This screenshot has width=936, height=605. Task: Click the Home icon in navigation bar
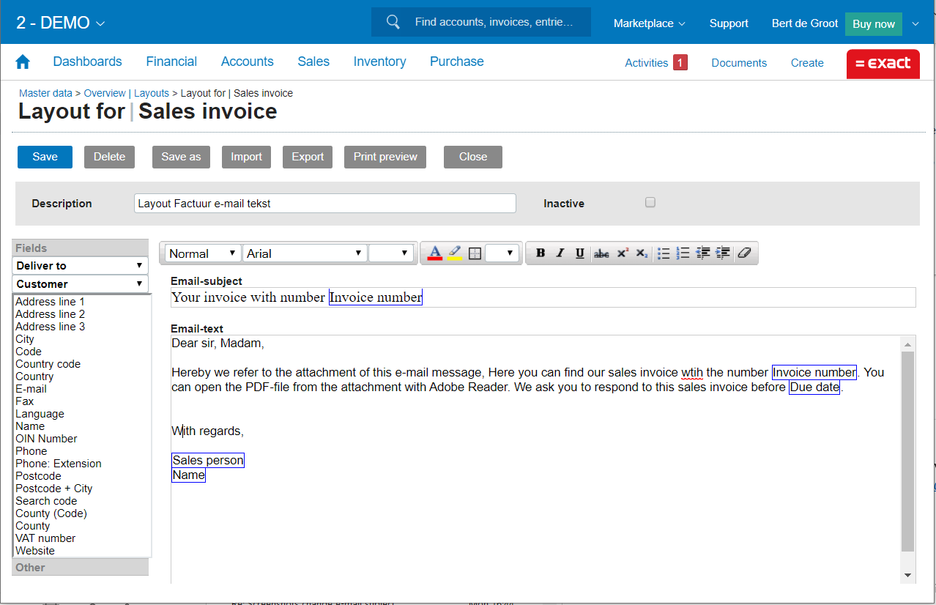[23, 62]
